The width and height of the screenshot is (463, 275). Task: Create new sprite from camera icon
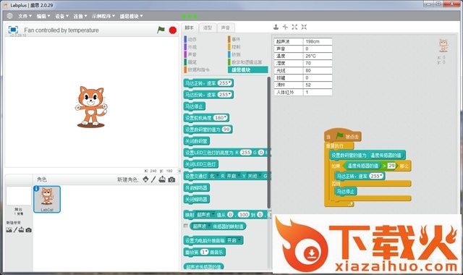click(171, 179)
